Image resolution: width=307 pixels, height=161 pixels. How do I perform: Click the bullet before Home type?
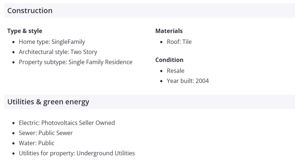(x=13, y=42)
